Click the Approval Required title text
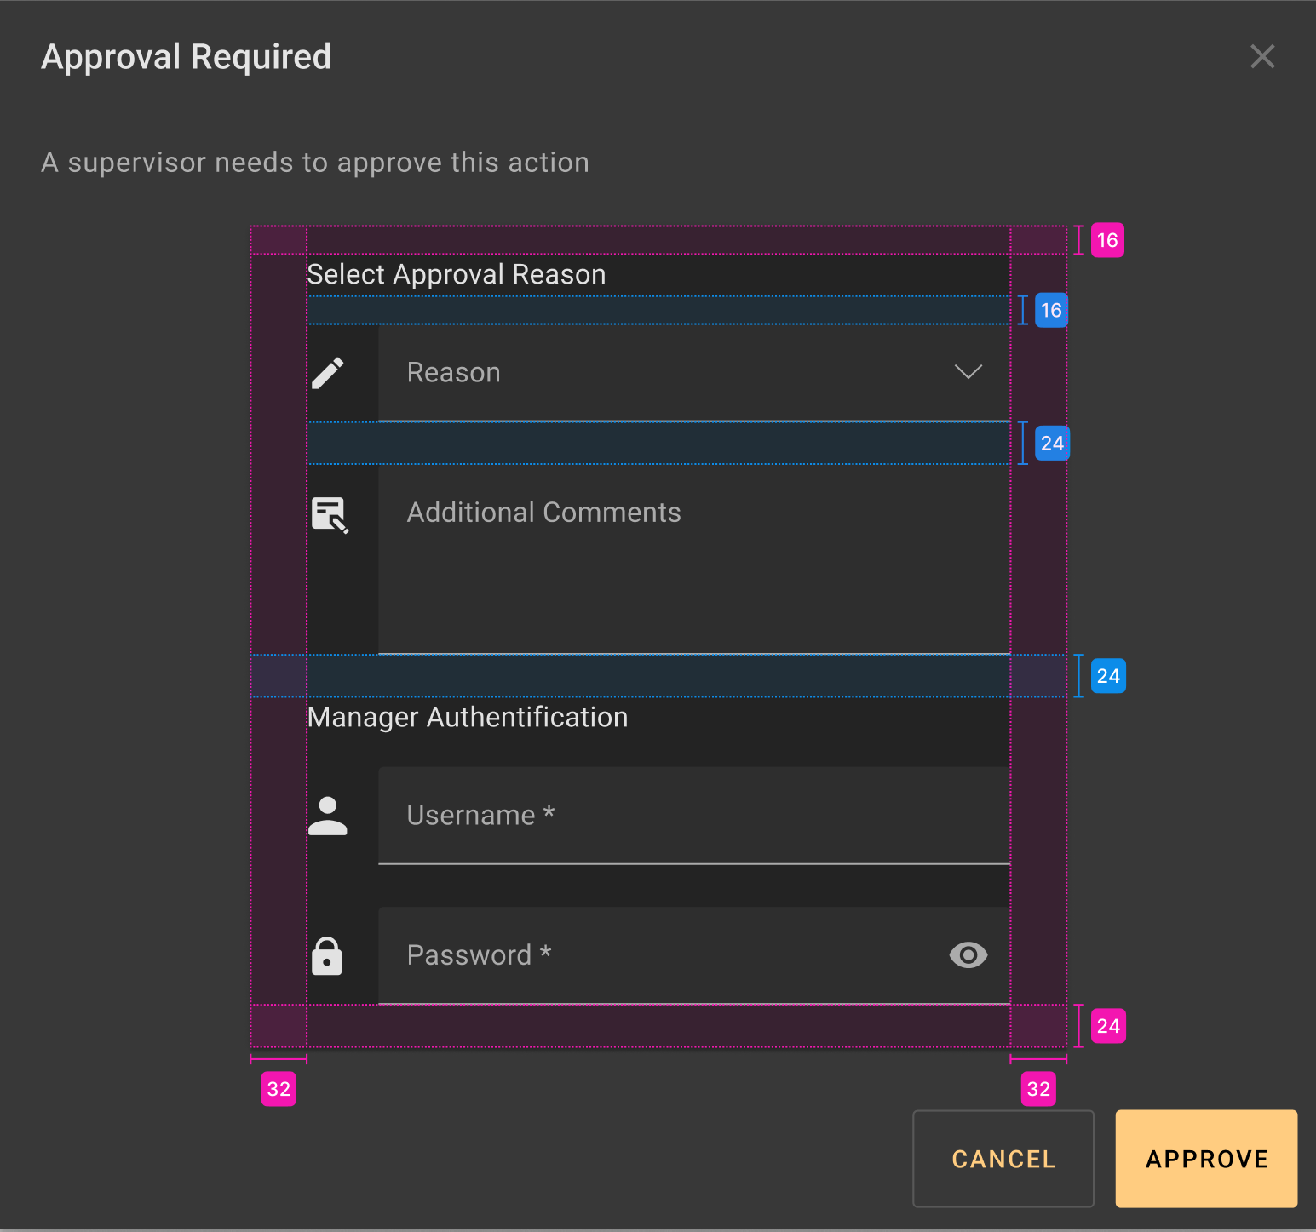Viewport: 1316px width, 1232px height. [187, 57]
